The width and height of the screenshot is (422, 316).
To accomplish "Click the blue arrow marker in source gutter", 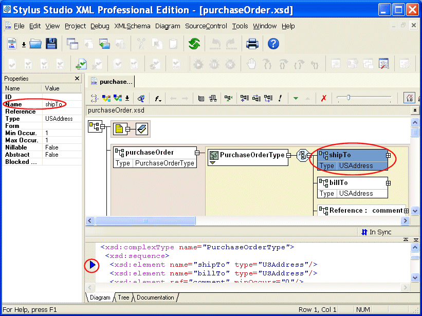I will 92,265.
